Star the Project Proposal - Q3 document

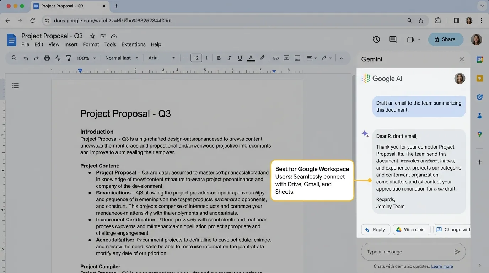pos(92,36)
